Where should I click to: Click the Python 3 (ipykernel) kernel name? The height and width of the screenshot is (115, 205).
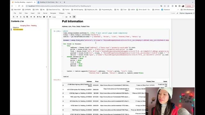[x=186, y=13]
